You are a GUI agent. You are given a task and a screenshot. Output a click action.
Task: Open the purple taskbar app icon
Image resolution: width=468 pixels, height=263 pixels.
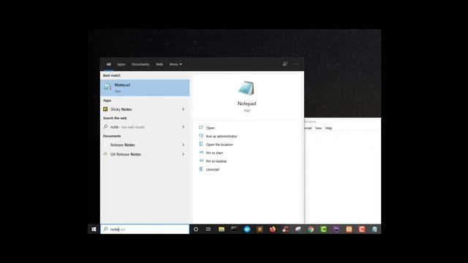[336, 229]
